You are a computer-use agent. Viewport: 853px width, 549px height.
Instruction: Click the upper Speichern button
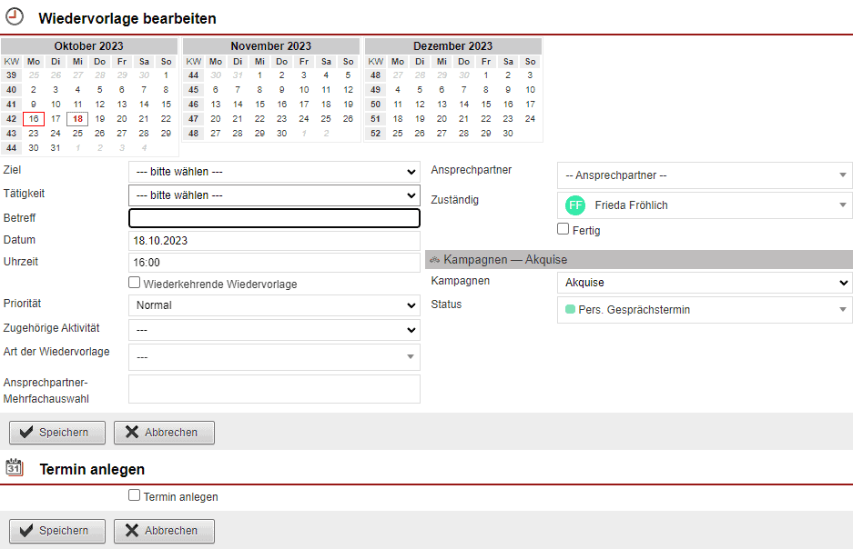tap(57, 433)
